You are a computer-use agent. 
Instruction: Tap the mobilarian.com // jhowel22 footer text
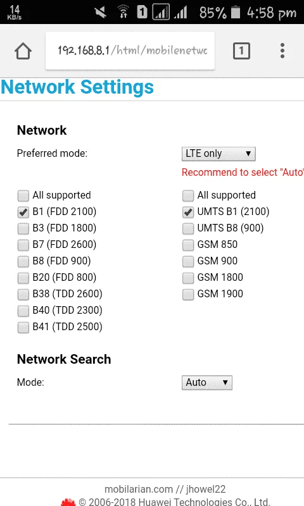point(165,489)
